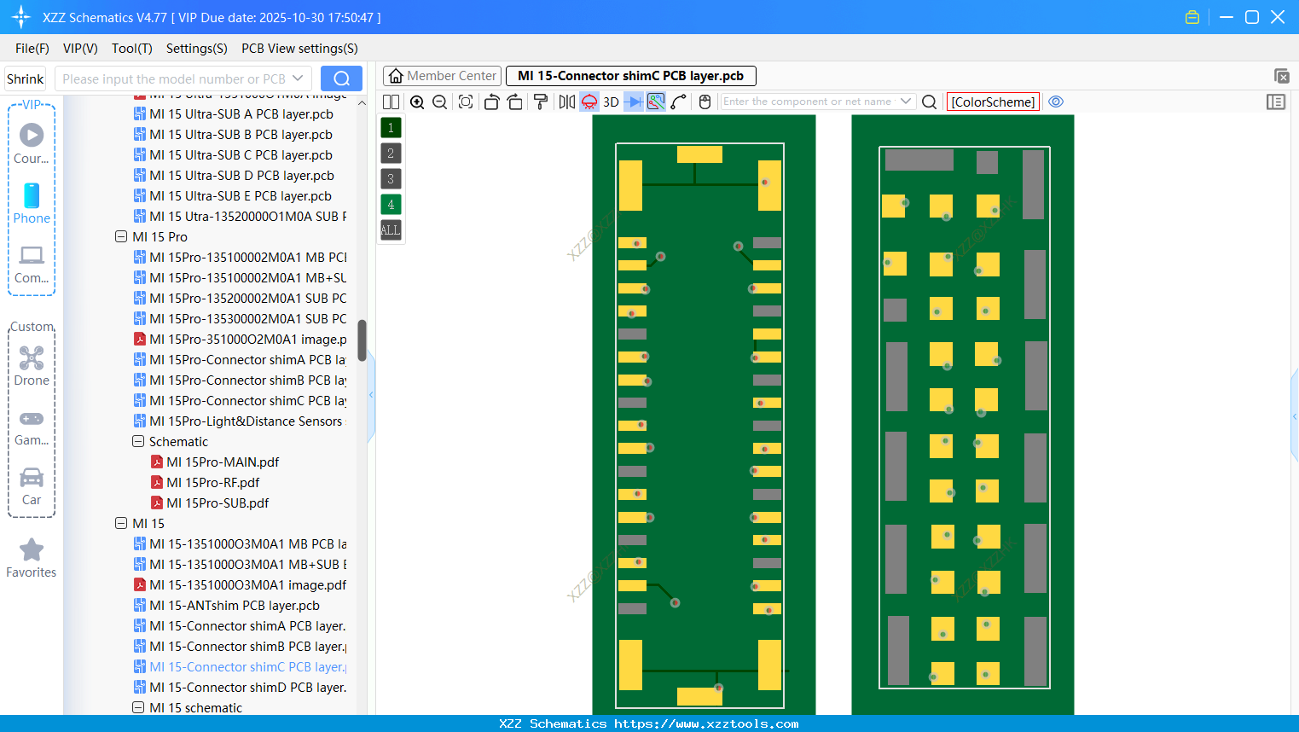The image size is (1299, 732).
Task: Activate the split screen view tool
Action: pos(391,102)
